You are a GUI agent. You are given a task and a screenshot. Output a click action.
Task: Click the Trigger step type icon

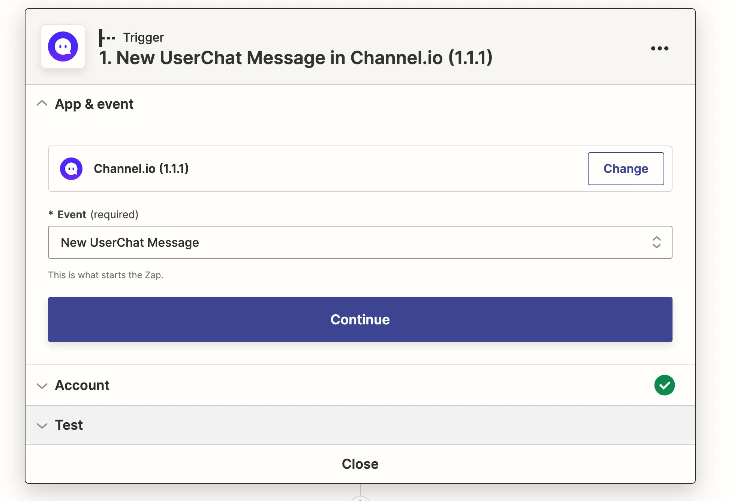pyautogui.click(x=107, y=37)
